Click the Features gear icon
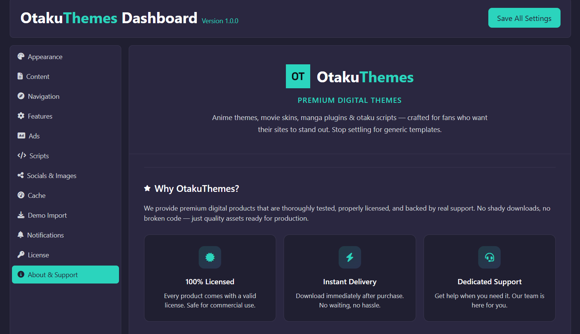Viewport: 580px width, 334px height. click(21, 116)
